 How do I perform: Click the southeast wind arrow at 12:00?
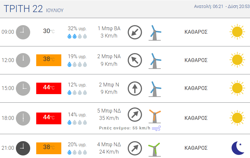pyautogui.click(x=135, y=60)
